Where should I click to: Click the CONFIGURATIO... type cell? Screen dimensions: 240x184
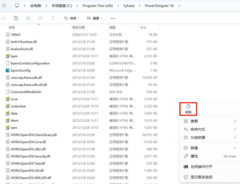pyautogui.click(x=122, y=63)
